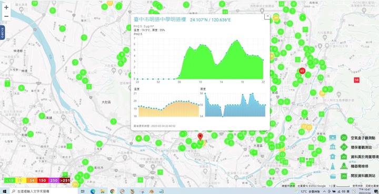Click the 大里區 map label

(x=258, y=146)
